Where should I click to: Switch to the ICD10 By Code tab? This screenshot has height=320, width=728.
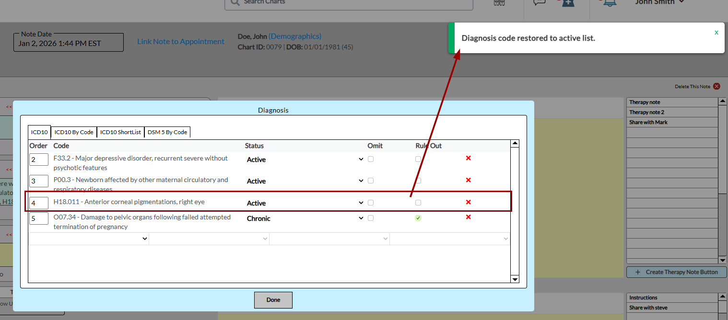point(74,132)
